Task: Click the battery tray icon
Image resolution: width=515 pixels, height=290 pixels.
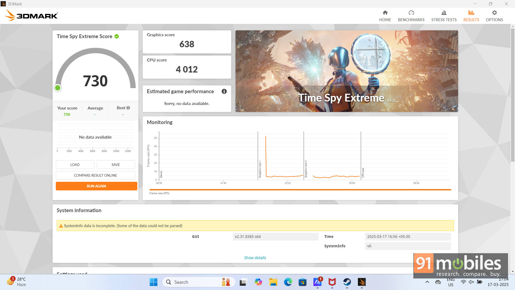Action: [479, 282]
